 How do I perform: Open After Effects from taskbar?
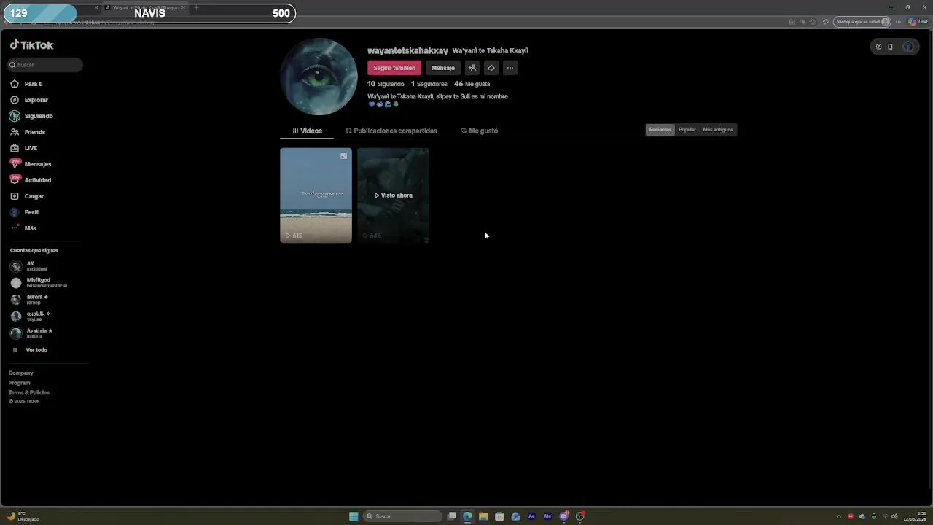531,516
